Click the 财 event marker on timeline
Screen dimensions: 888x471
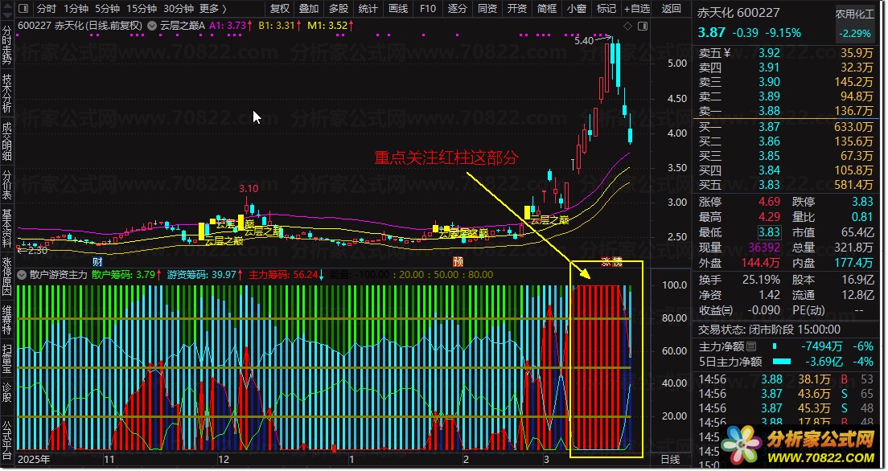click(97, 261)
